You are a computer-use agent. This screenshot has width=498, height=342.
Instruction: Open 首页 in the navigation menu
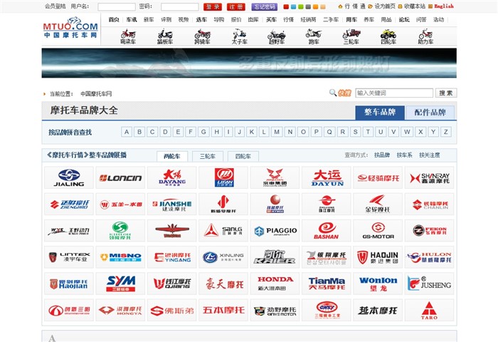114,20
